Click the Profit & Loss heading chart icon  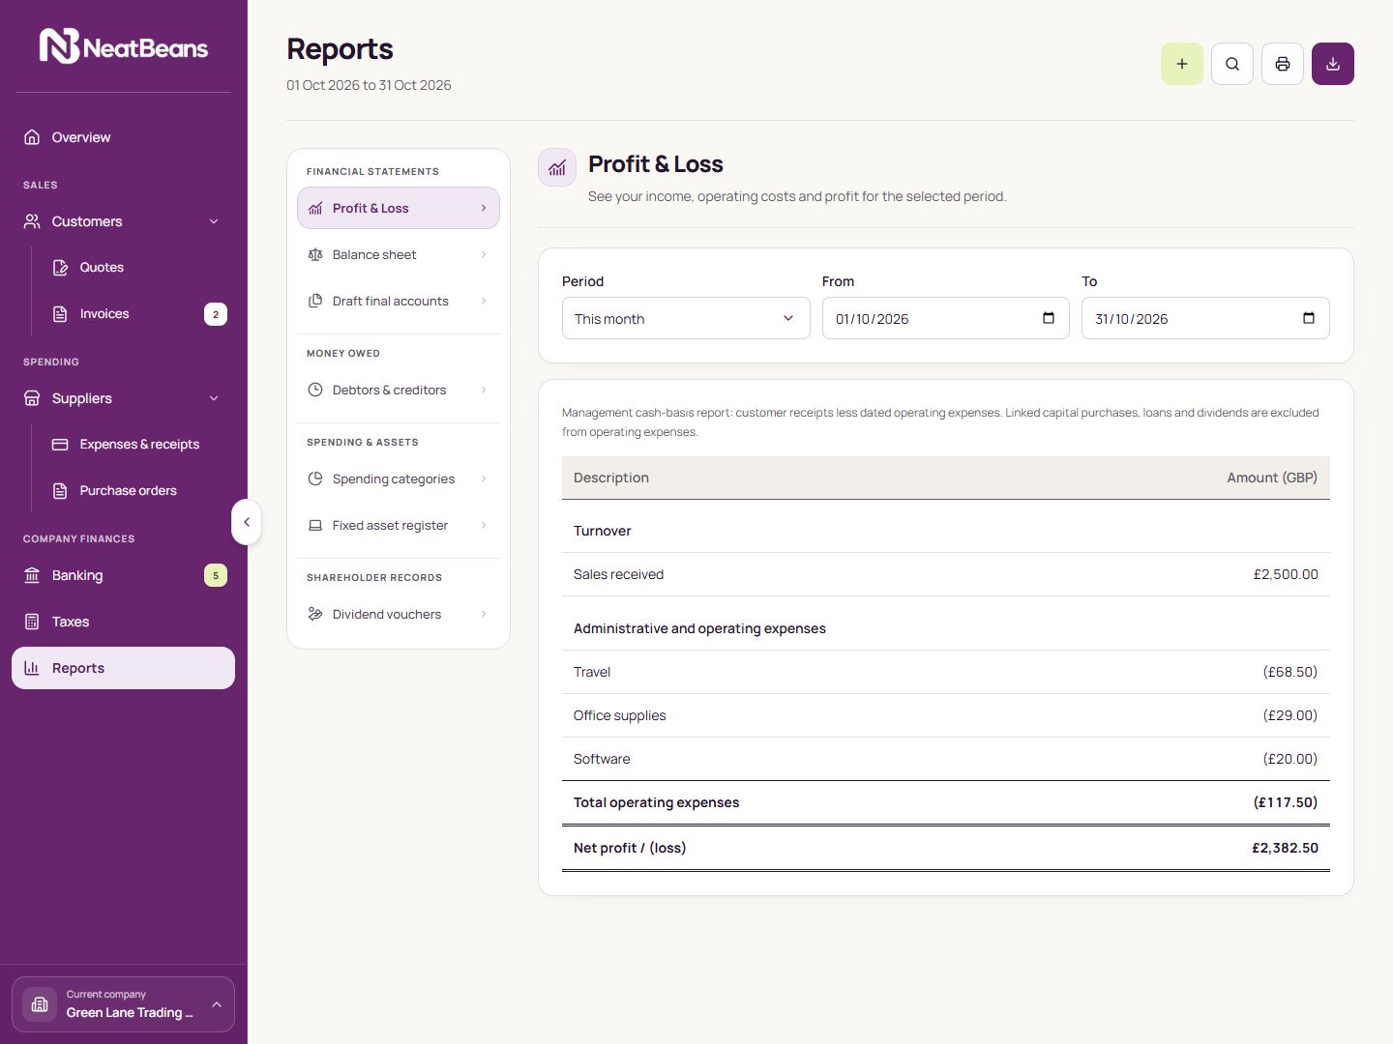557,168
